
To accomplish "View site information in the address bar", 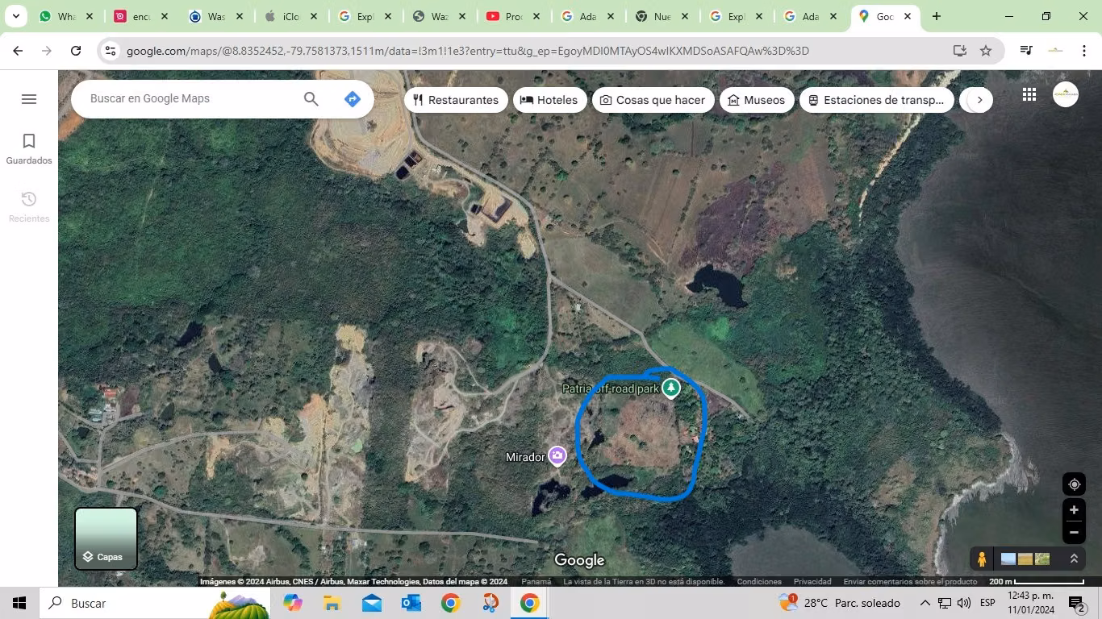I will coord(111,51).
